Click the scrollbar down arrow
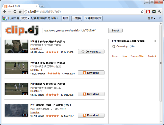This screenshot has width=164, height=125. [x=161, y=122]
